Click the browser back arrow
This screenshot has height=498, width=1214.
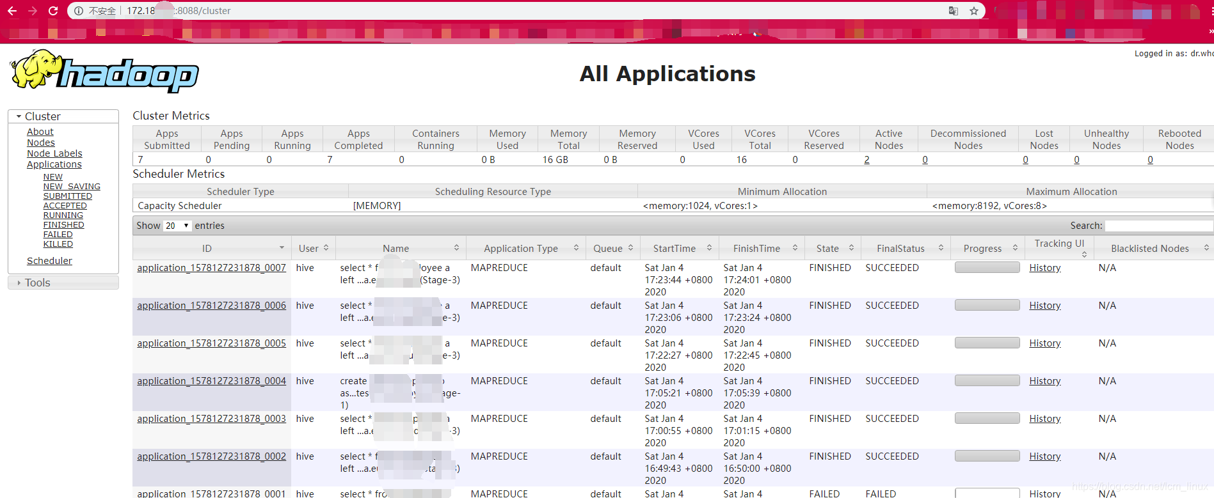click(x=12, y=11)
